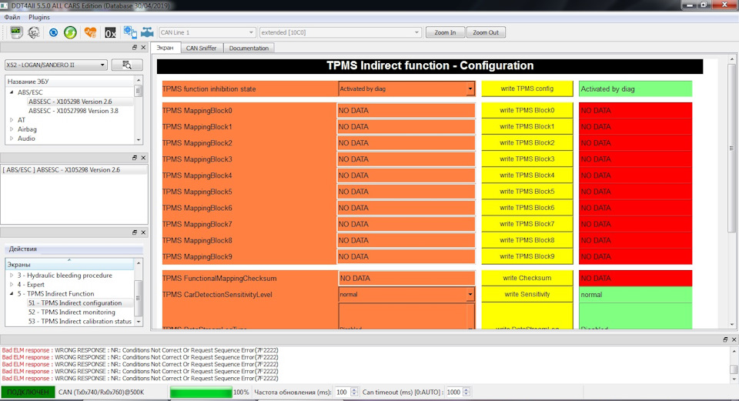Click write TPMS Block5 button
This screenshot has height=401, width=739.
coord(527,192)
